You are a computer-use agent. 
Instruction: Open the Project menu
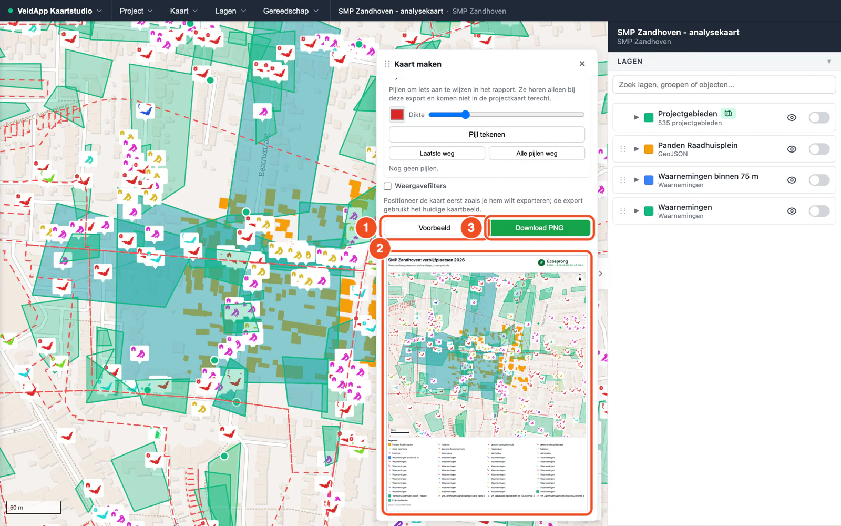click(136, 11)
